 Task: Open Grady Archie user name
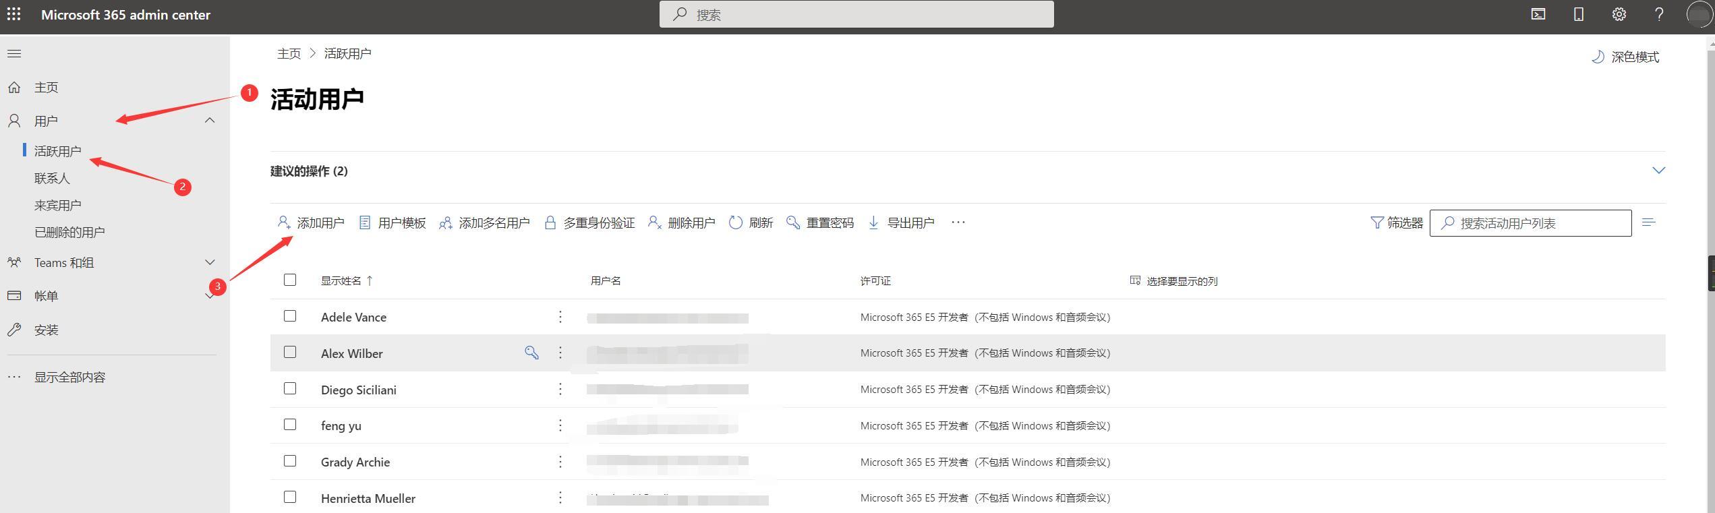tap(355, 462)
